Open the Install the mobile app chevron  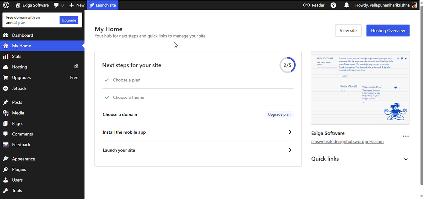pos(290,132)
